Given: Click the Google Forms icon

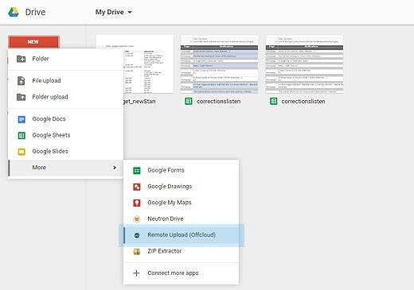Looking at the screenshot, I should pos(137,171).
